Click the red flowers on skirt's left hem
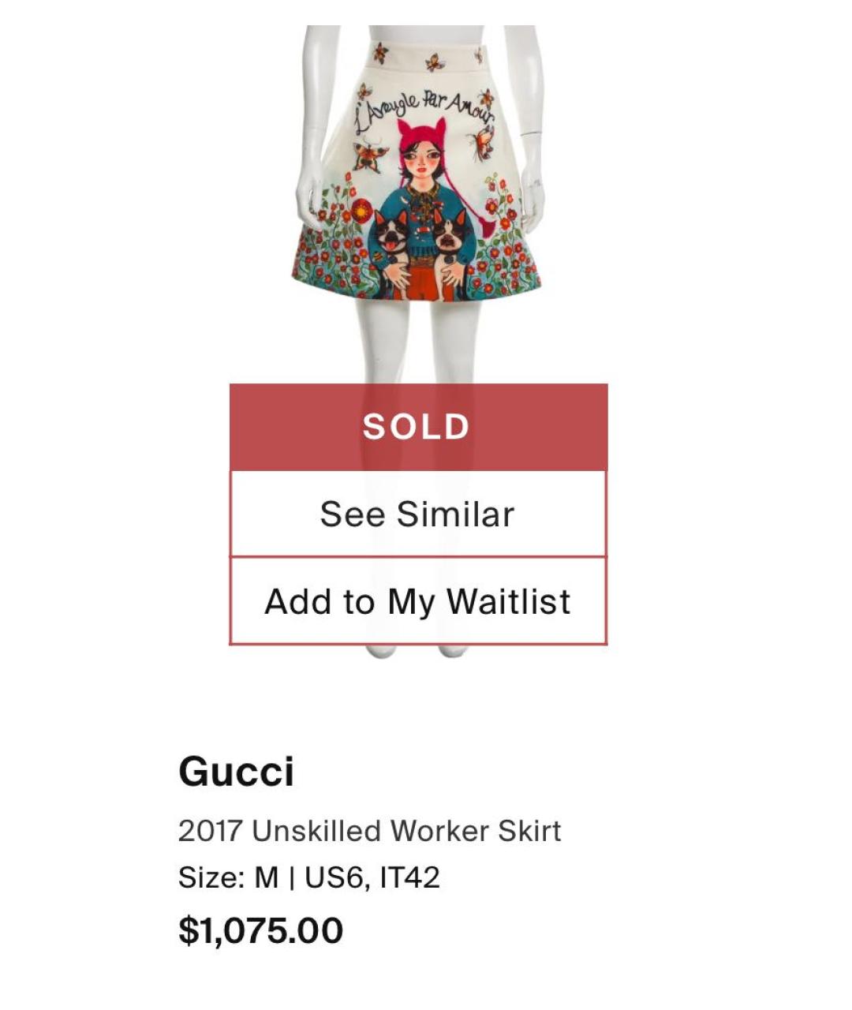Screen dimensions: 852x1010 (327, 252)
